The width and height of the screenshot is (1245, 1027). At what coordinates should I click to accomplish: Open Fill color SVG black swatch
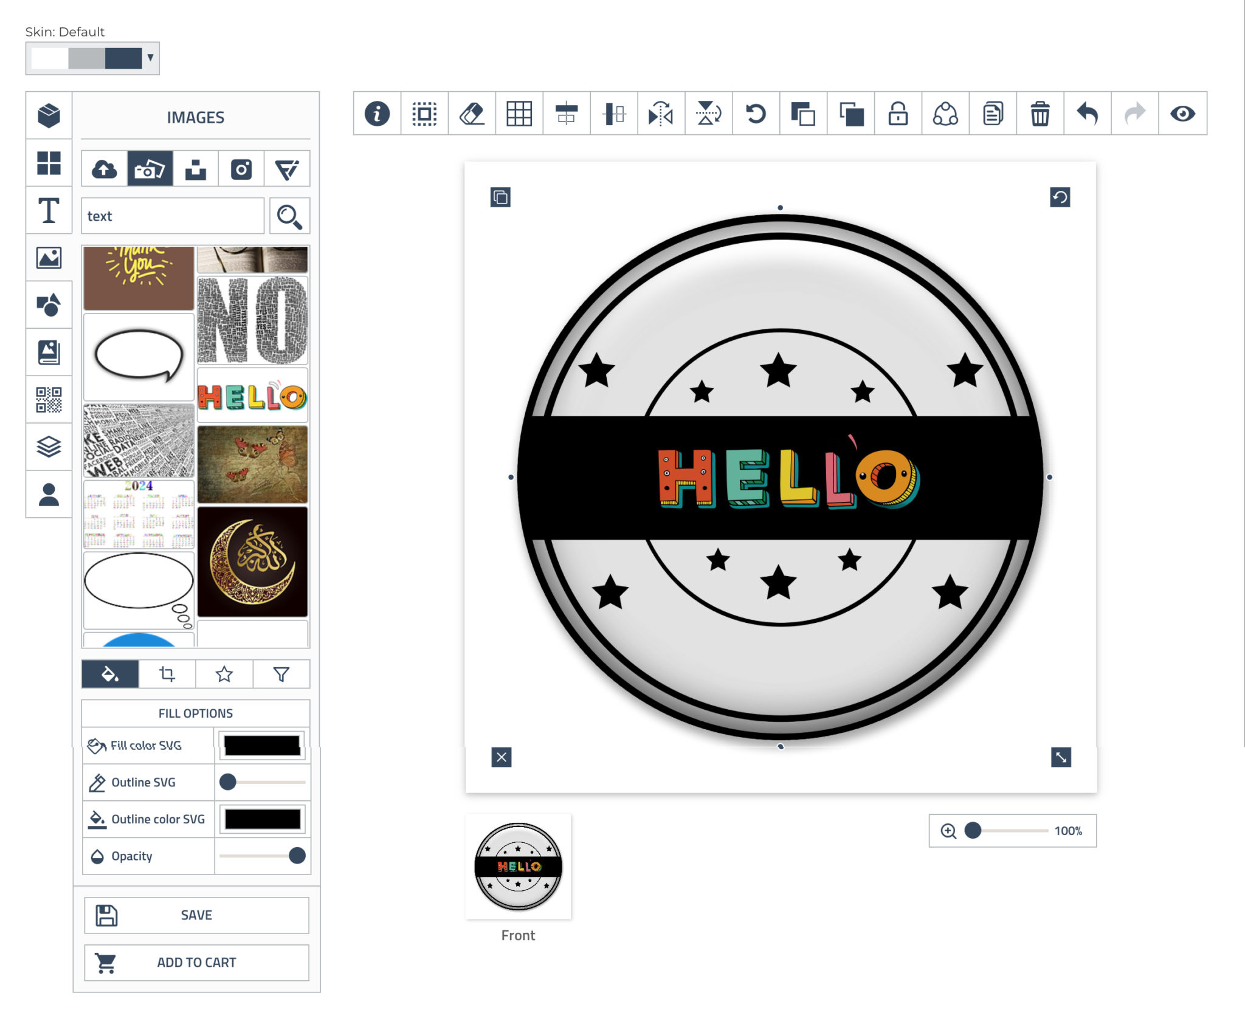[262, 745]
